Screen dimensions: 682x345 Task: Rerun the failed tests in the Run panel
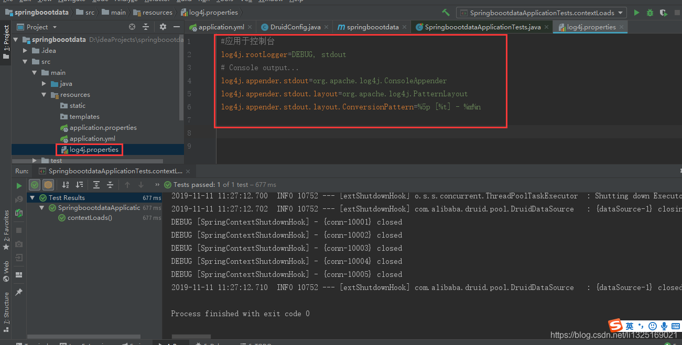pyautogui.click(x=19, y=213)
